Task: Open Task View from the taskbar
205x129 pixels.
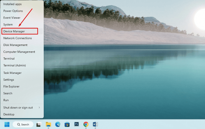Action: point(39,124)
